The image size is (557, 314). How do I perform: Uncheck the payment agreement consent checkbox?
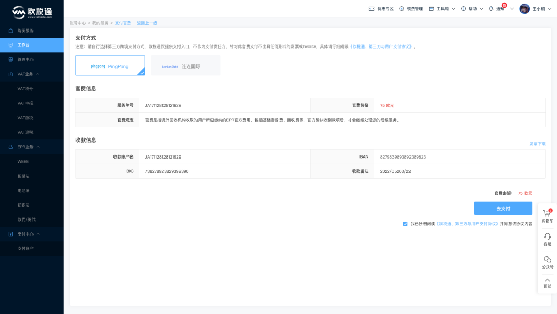405,223
